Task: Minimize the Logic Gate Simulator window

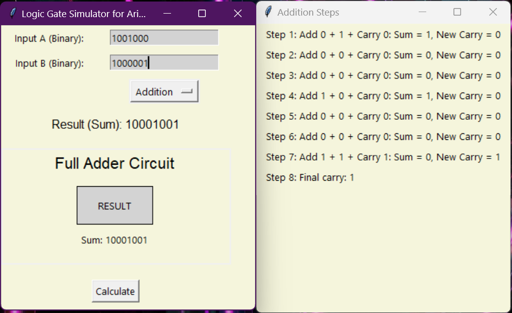Action: [x=167, y=14]
